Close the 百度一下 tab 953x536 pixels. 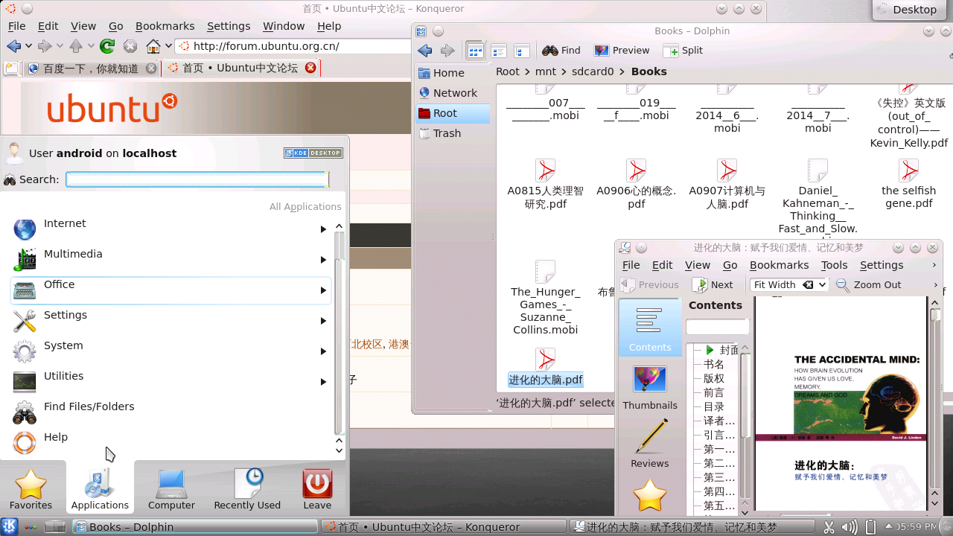tap(151, 68)
